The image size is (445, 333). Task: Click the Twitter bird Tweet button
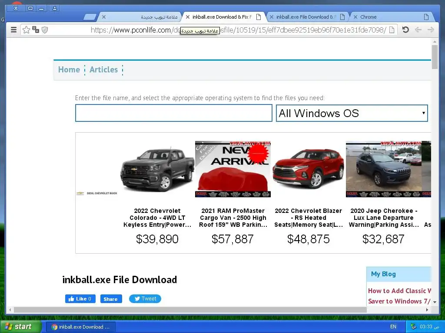(x=145, y=299)
